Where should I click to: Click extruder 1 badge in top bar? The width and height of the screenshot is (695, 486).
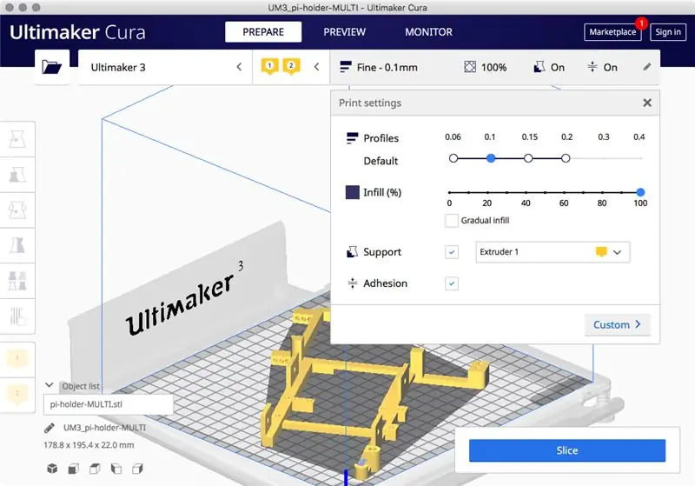[269, 67]
